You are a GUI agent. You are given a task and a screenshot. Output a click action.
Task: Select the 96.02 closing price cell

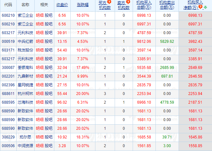pyautogui.click(x=62, y=102)
